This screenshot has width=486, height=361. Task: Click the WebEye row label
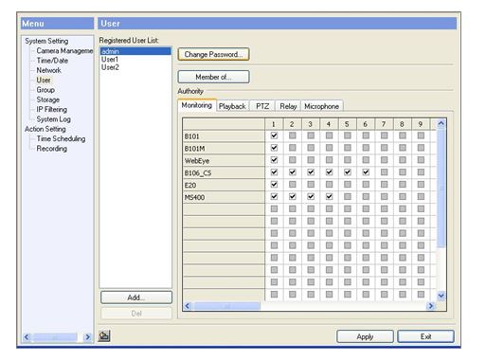coord(224,160)
